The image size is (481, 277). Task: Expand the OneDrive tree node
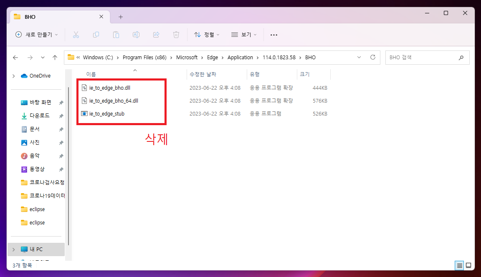pyautogui.click(x=13, y=76)
